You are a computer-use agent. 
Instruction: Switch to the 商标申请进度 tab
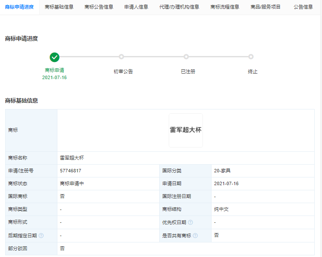[x=19, y=7]
